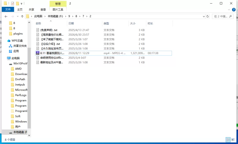Screen dimensions: 238x144
Task: Open address bar history dropdown
Action: pos(204,16)
